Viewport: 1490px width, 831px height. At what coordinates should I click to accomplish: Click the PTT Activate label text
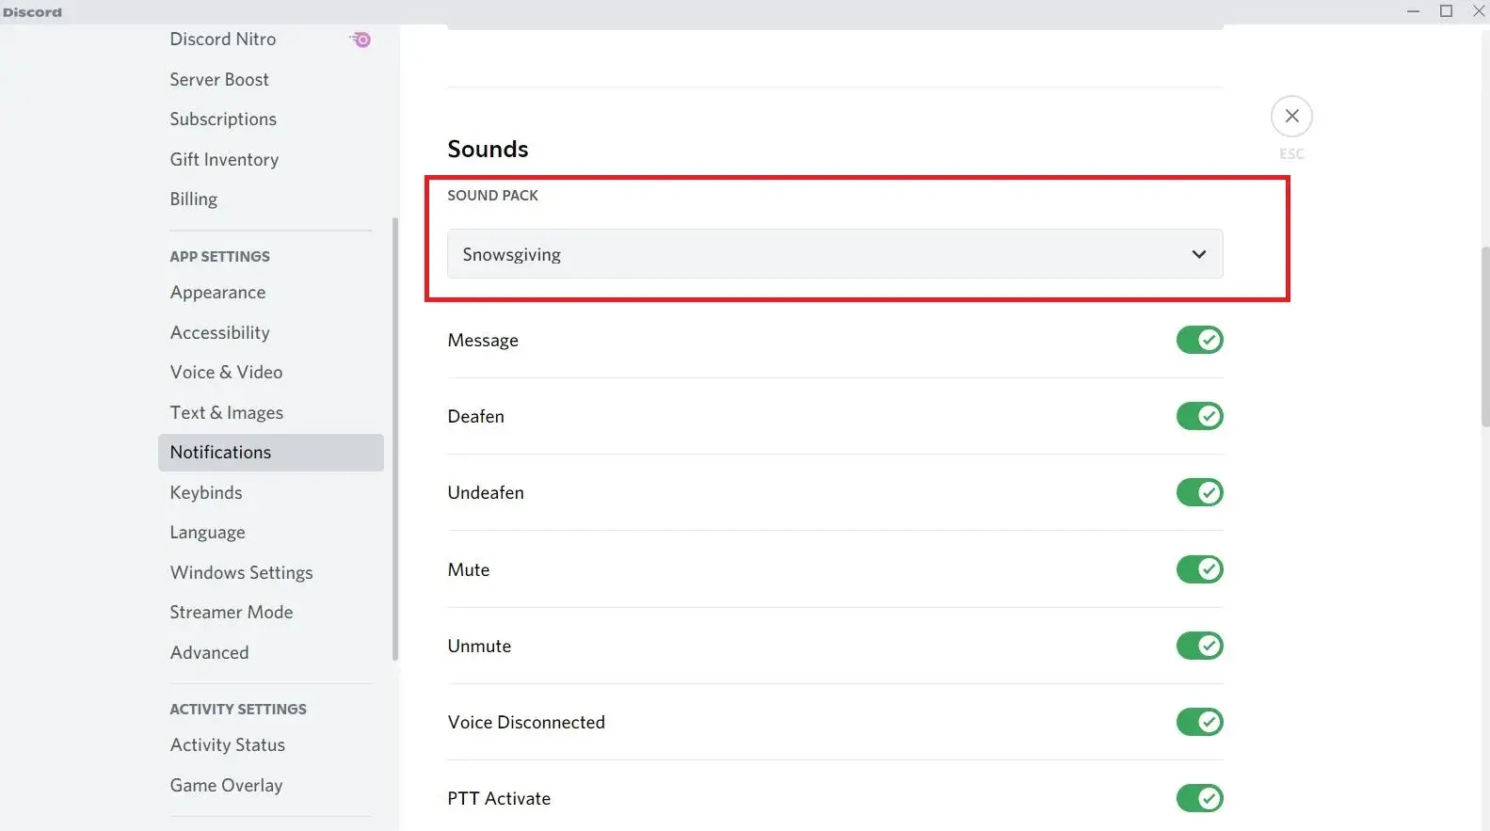499,799
